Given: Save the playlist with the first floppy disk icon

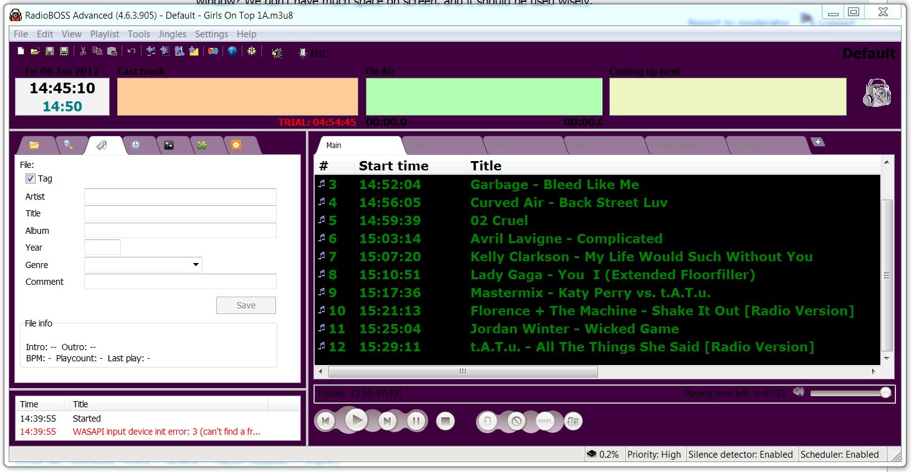Looking at the screenshot, I should pos(50,52).
